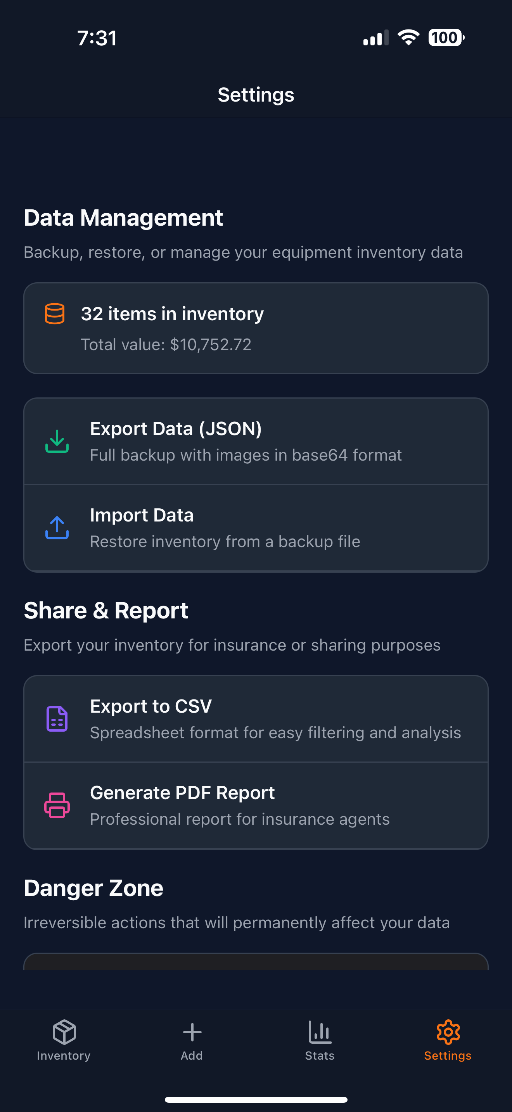The width and height of the screenshot is (512, 1112).
Task: Open the Inventory tab
Action: click(x=64, y=1041)
